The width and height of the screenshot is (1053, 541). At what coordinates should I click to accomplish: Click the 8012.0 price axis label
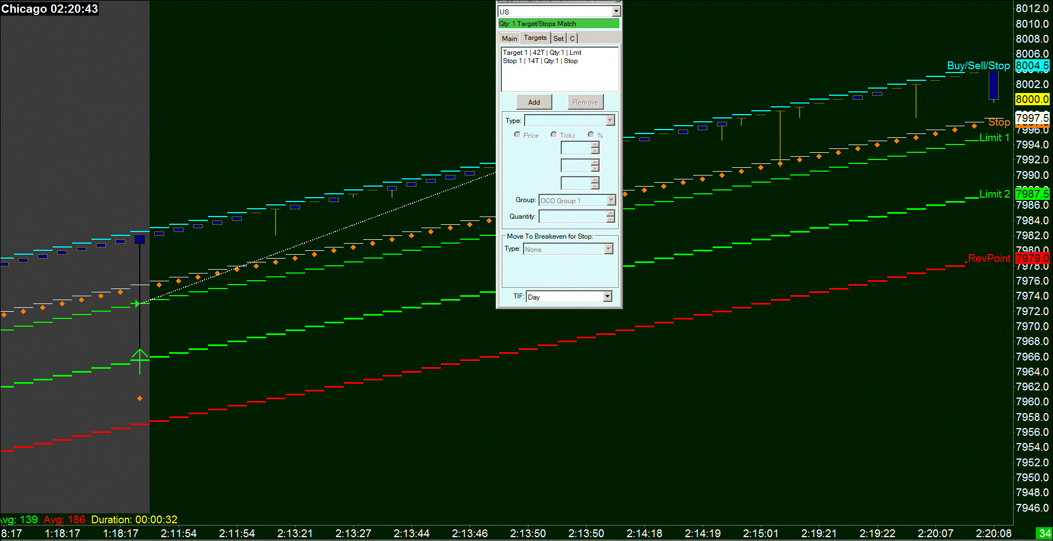[x=1032, y=8]
